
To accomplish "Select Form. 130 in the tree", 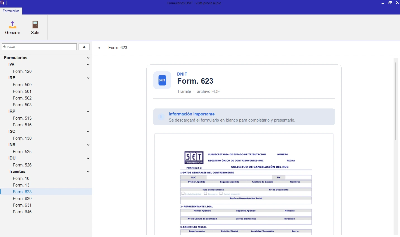I will click(22, 138).
